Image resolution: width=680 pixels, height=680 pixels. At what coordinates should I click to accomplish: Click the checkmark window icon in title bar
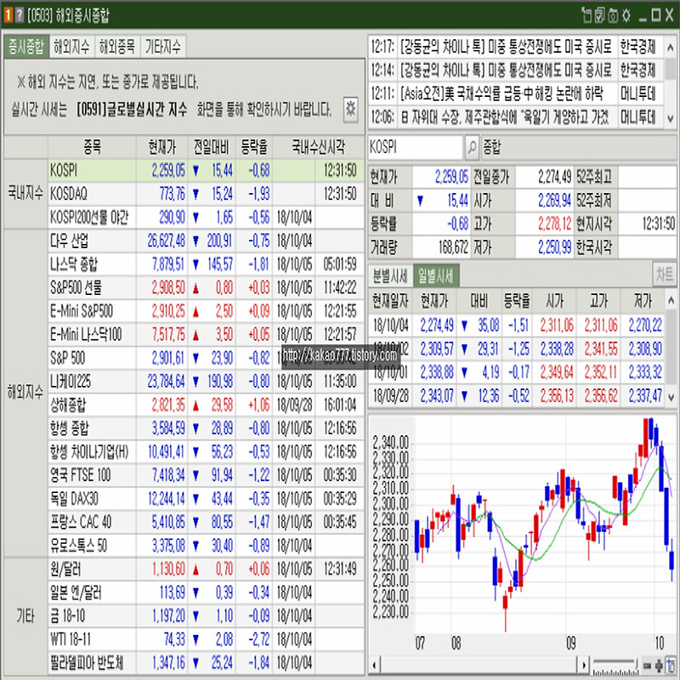(598, 14)
